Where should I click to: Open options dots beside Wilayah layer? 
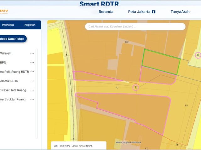32,53
